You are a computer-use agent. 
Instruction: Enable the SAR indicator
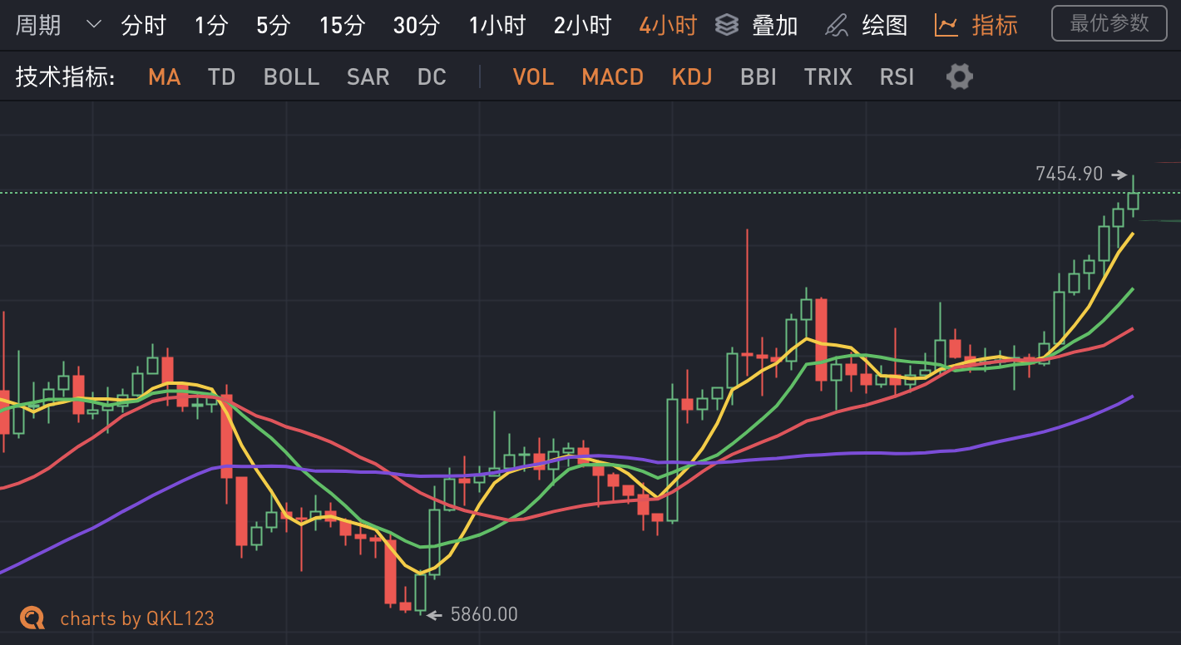tap(368, 77)
